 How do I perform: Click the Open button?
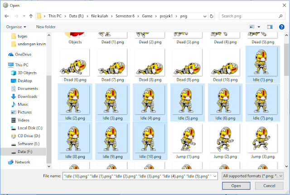pyautogui.click(x=236, y=186)
